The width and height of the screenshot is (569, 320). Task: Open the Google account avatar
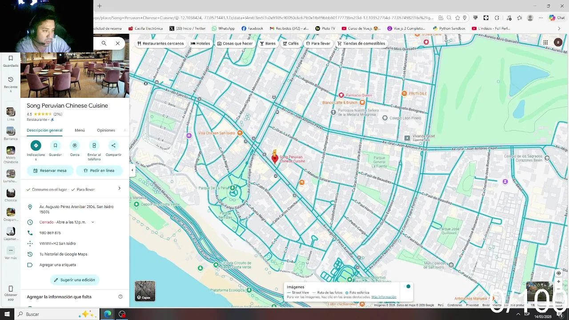tap(558, 42)
